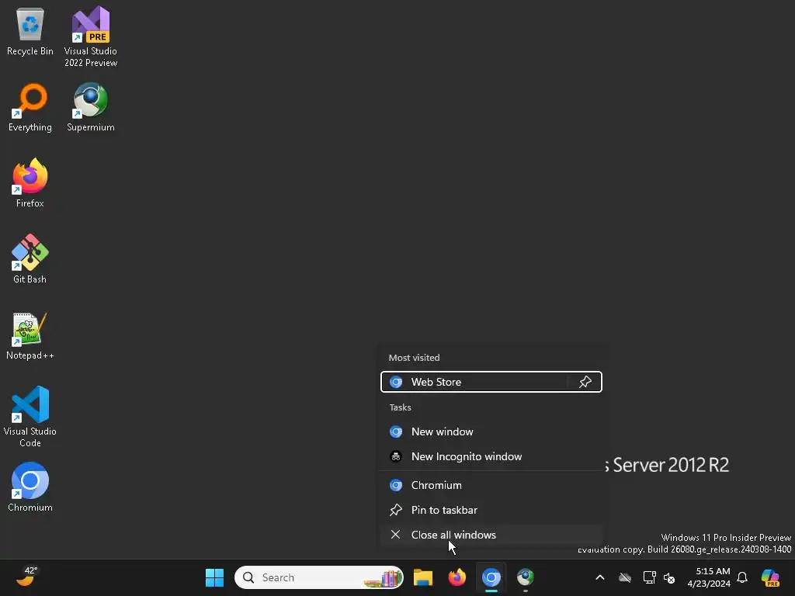Click the Chromium taskbar icon
The width and height of the screenshot is (795, 596).
(x=491, y=577)
